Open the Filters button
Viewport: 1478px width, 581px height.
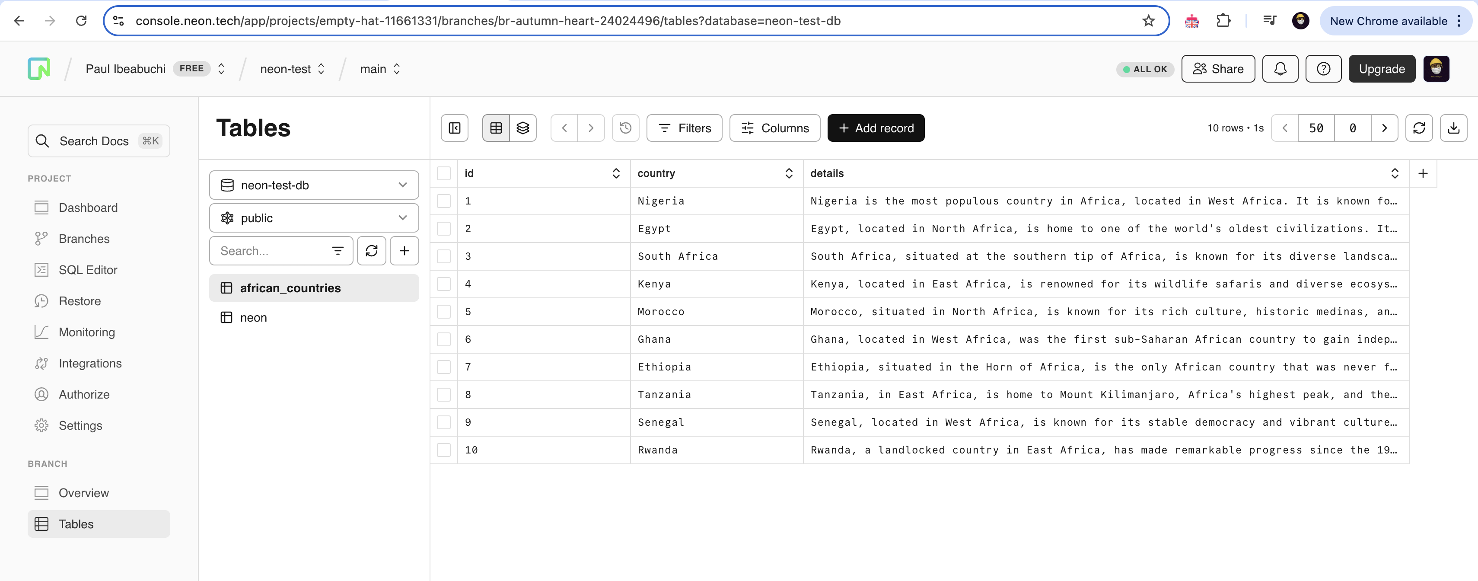(x=684, y=128)
